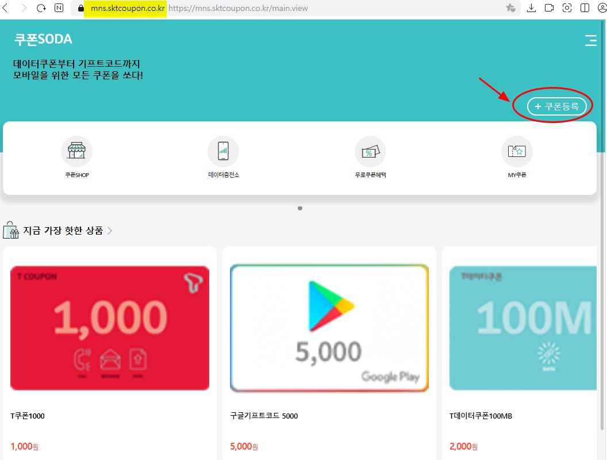
Task: Open MY쿠폰 via its ticket icon
Action: [516, 151]
